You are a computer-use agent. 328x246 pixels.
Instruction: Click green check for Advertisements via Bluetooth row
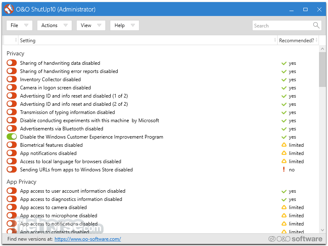click(284, 129)
